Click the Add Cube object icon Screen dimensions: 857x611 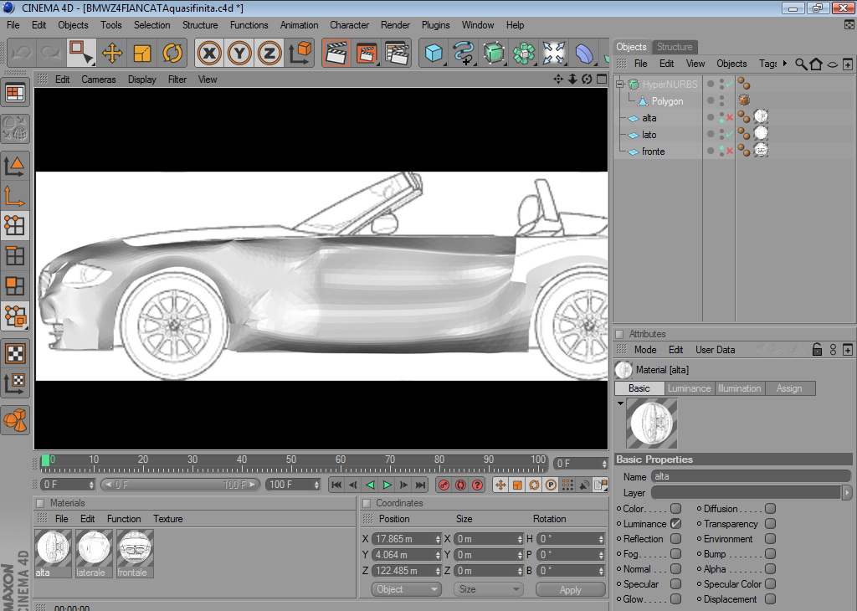click(434, 54)
